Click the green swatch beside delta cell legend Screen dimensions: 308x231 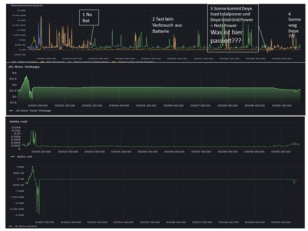tap(13, 157)
